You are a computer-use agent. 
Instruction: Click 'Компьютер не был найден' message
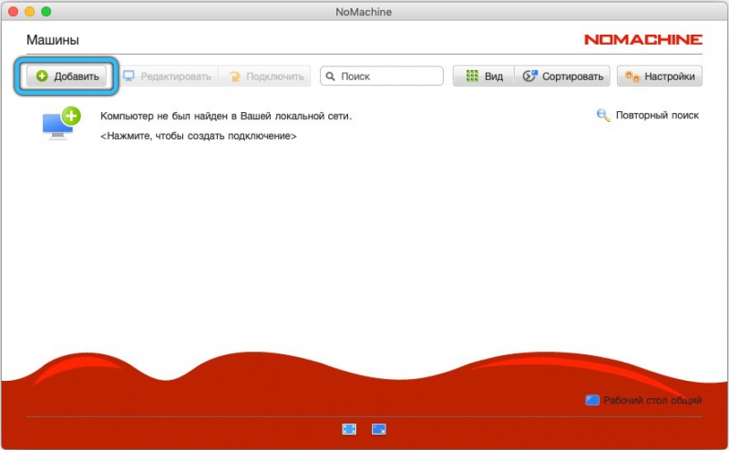click(226, 117)
